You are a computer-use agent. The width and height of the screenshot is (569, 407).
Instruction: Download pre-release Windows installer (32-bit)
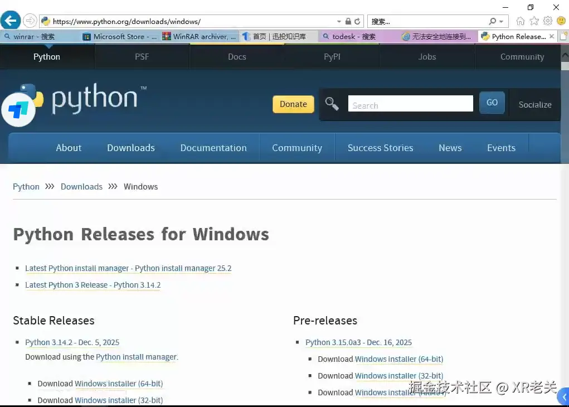399,376
